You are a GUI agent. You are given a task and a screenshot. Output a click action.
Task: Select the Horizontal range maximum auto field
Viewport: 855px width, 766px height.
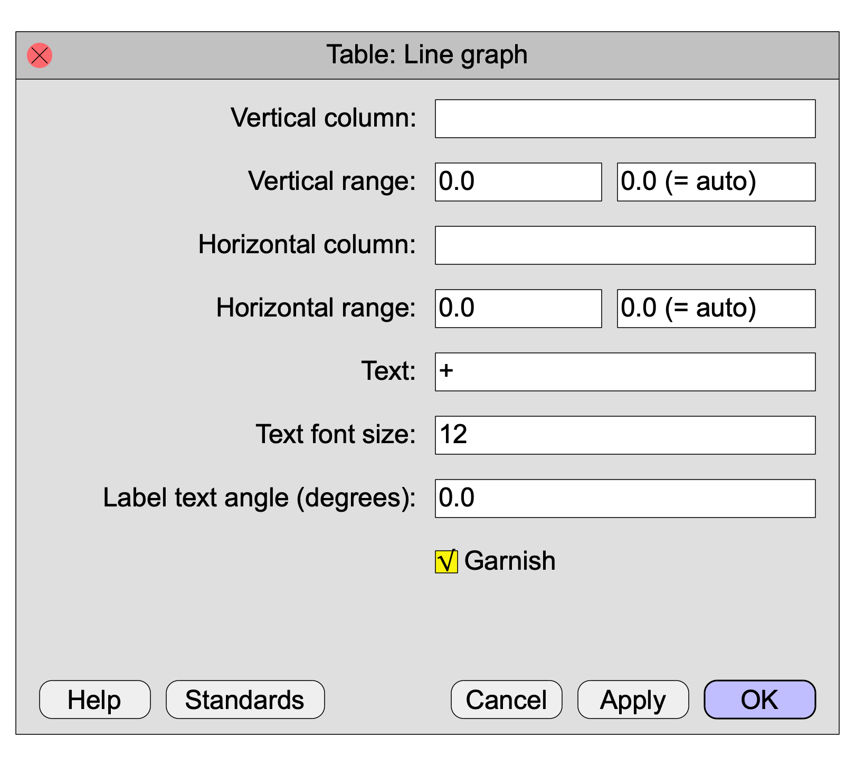coord(716,309)
